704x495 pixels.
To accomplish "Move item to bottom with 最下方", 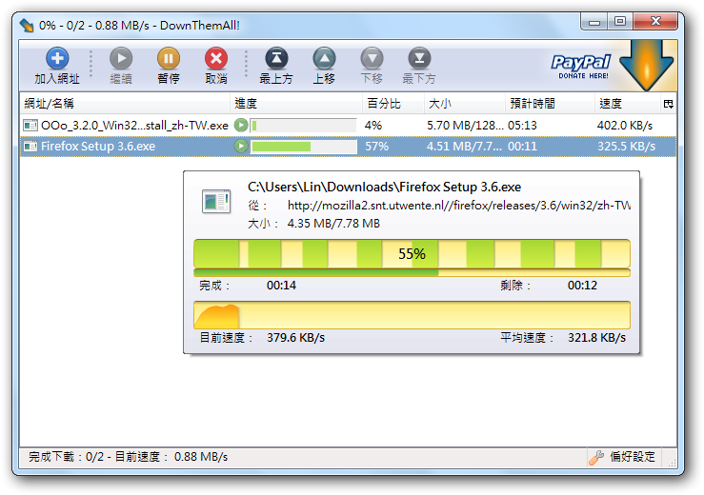I will tap(419, 66).
